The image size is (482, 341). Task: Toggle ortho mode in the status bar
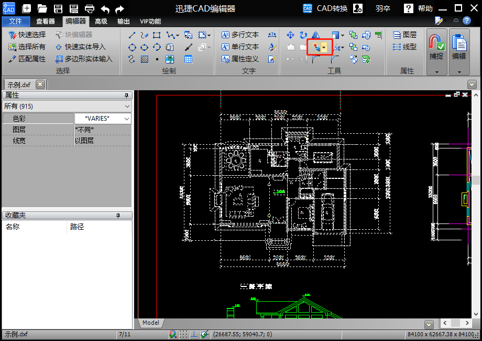[194, 334]
